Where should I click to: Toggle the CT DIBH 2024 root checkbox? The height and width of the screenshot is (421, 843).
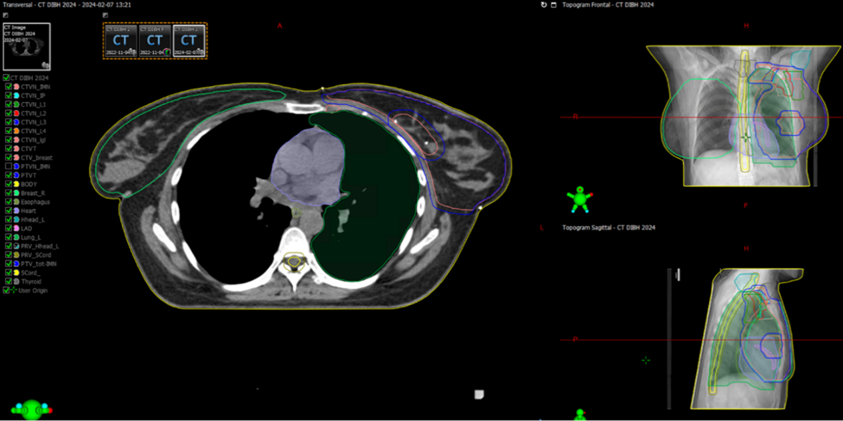[x=6, y=78]
